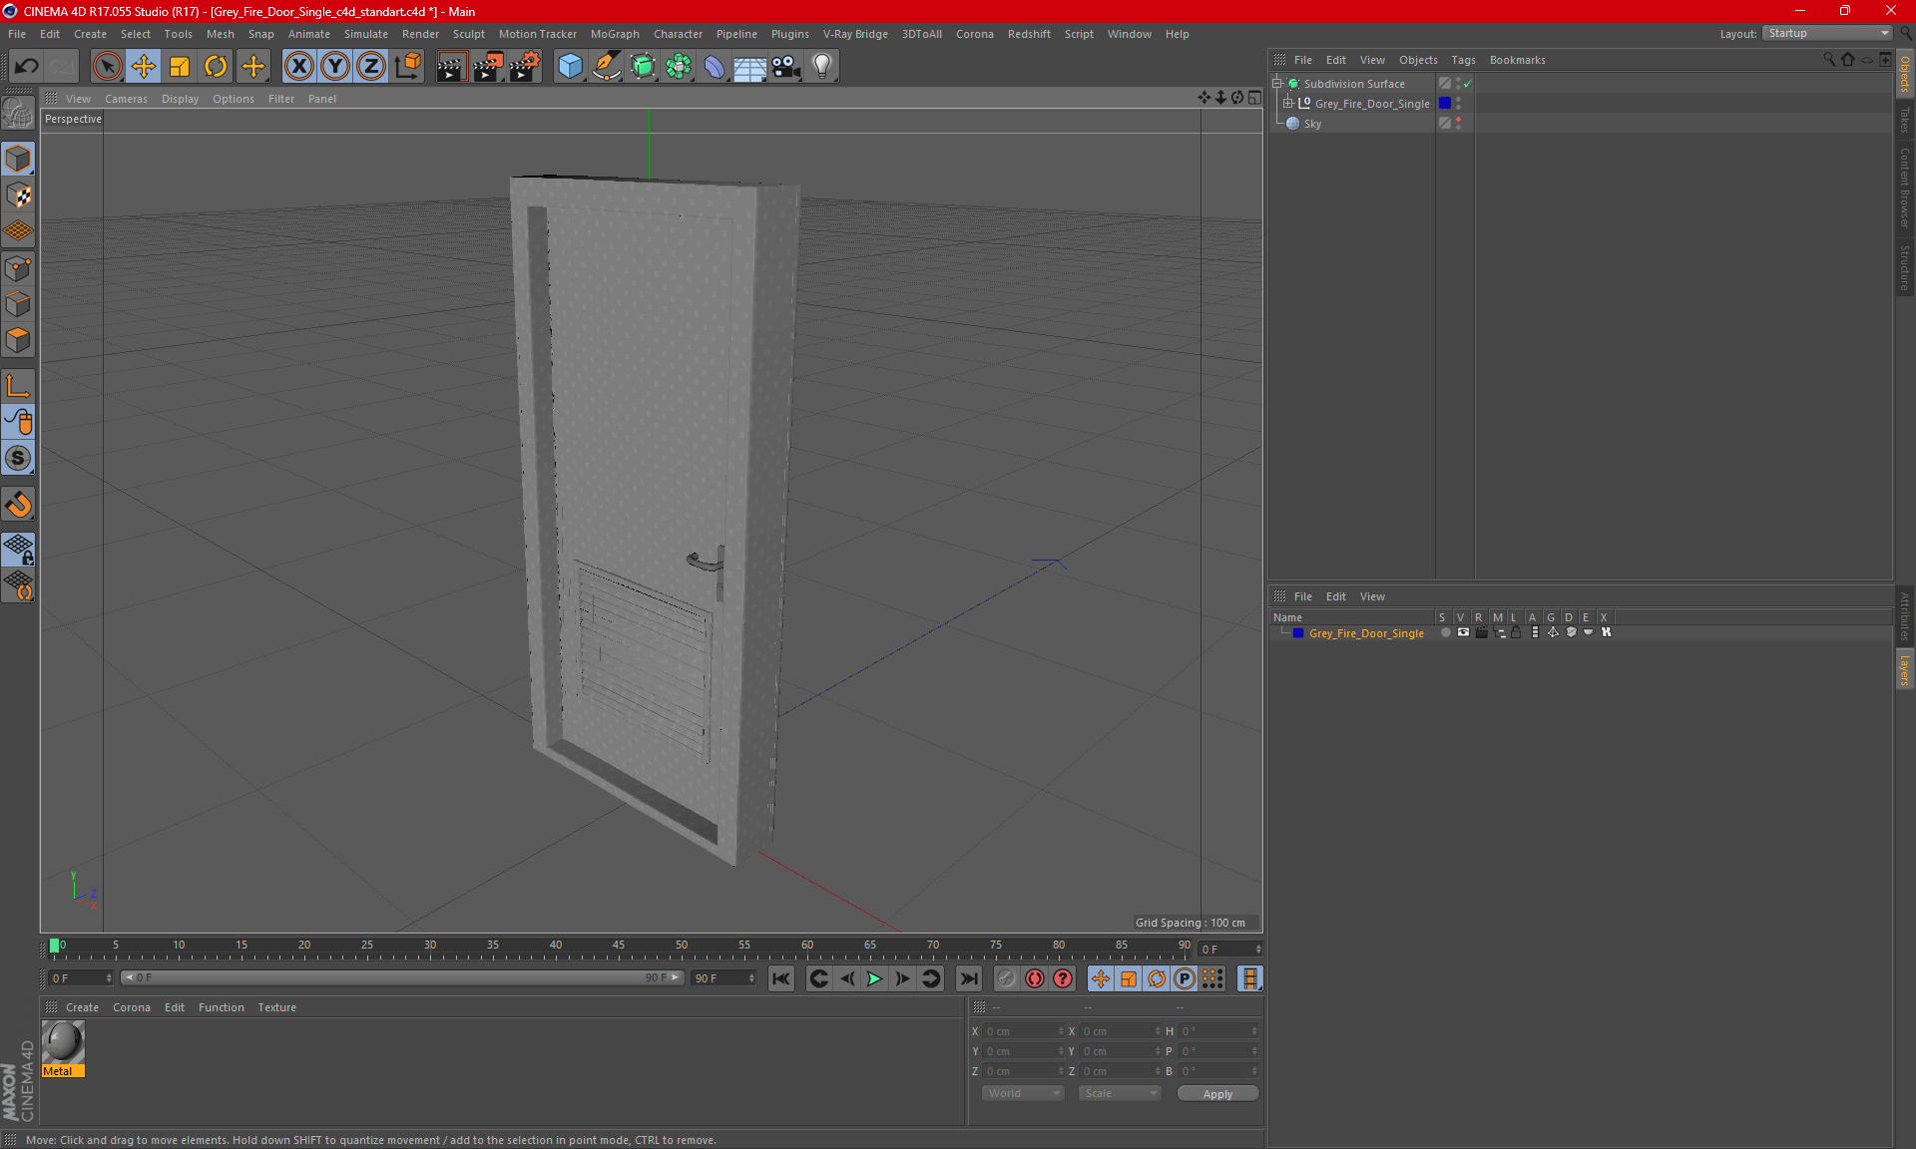Add a cube primitive object
The height and width of the screenshot is (1149, 1916).
click(x=570, y=67)
